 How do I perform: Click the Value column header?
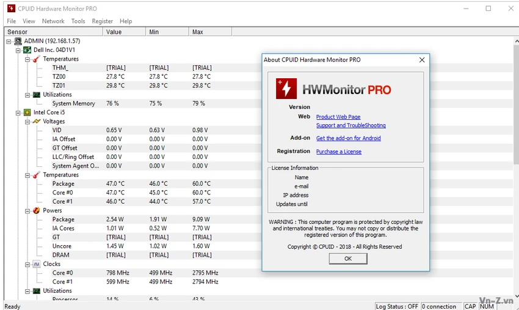point(124,32)
